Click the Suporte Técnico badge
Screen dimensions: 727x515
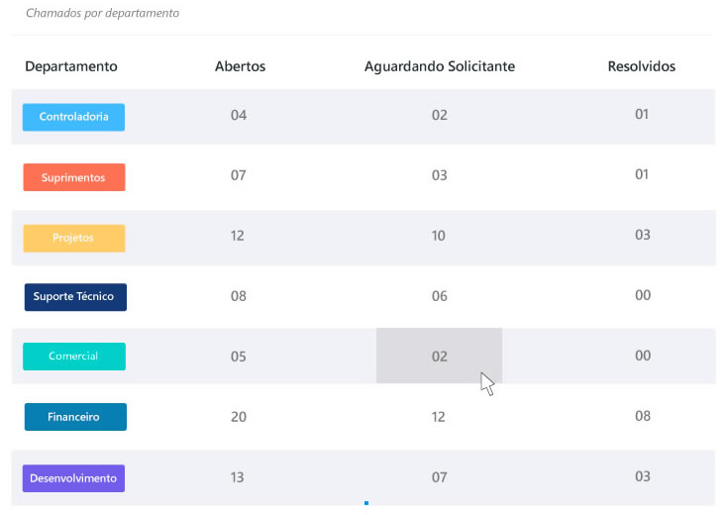coord(74,296)
